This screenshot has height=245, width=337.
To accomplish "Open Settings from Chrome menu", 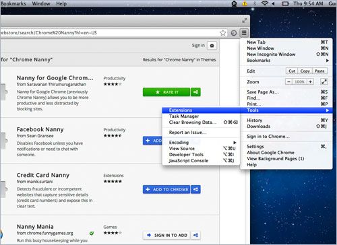I will [x=286, y=147].
